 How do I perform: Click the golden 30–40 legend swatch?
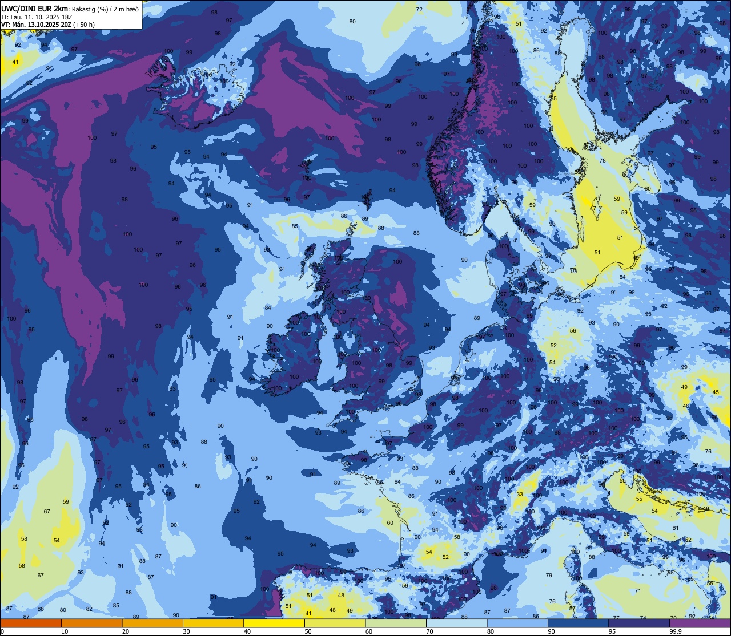coord(213,623)
